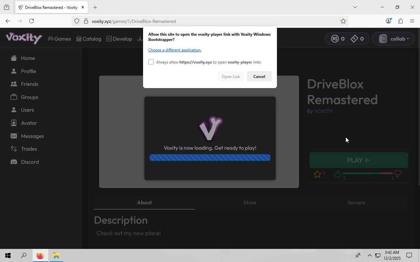
Task: Go back to the previous page
Action: pyautogui.click(x=8, y=21)
